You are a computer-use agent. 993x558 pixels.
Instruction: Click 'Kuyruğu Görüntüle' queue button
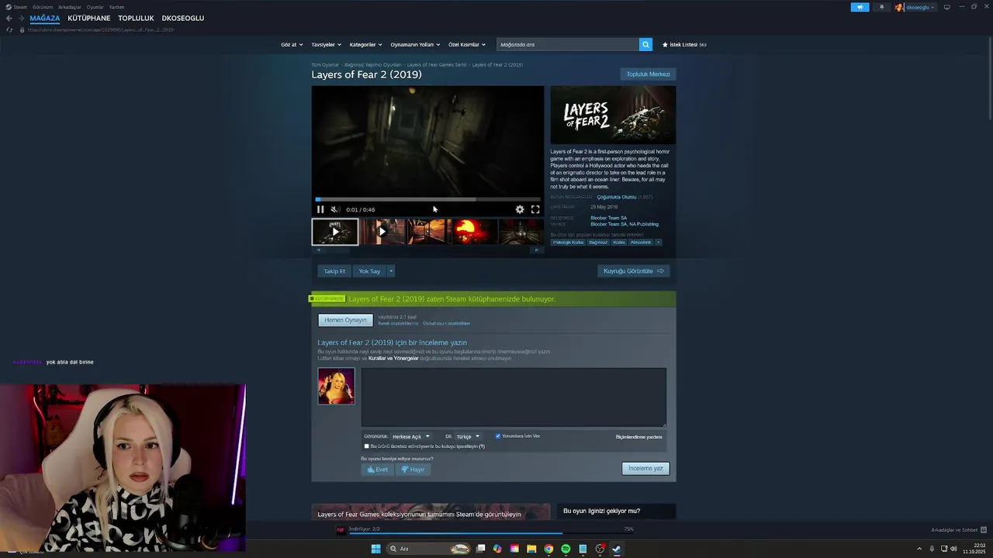(x=634, y=271)
